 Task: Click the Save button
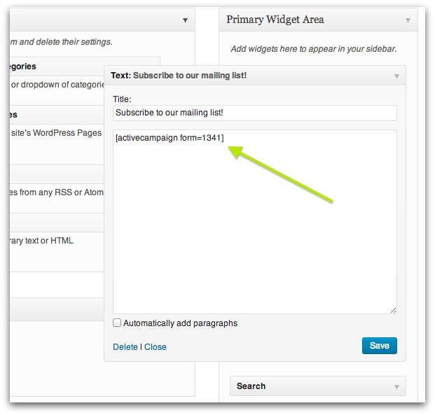pos(379,346)
